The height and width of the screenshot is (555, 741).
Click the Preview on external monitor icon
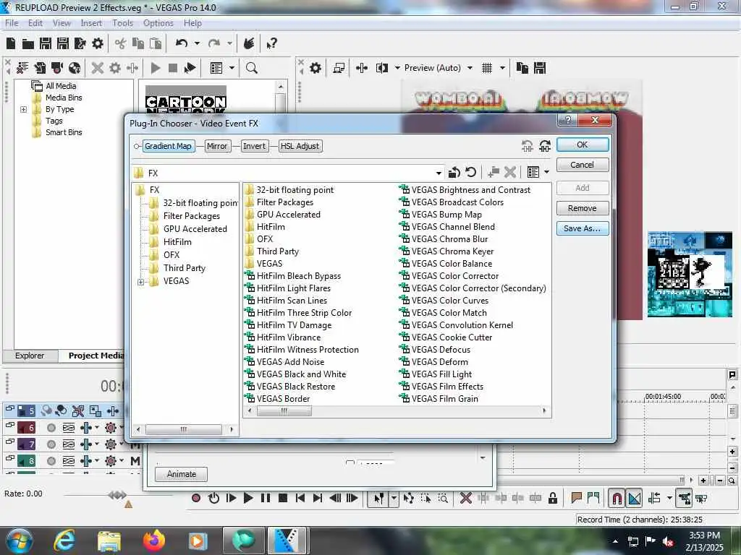[x=339, y=68]
